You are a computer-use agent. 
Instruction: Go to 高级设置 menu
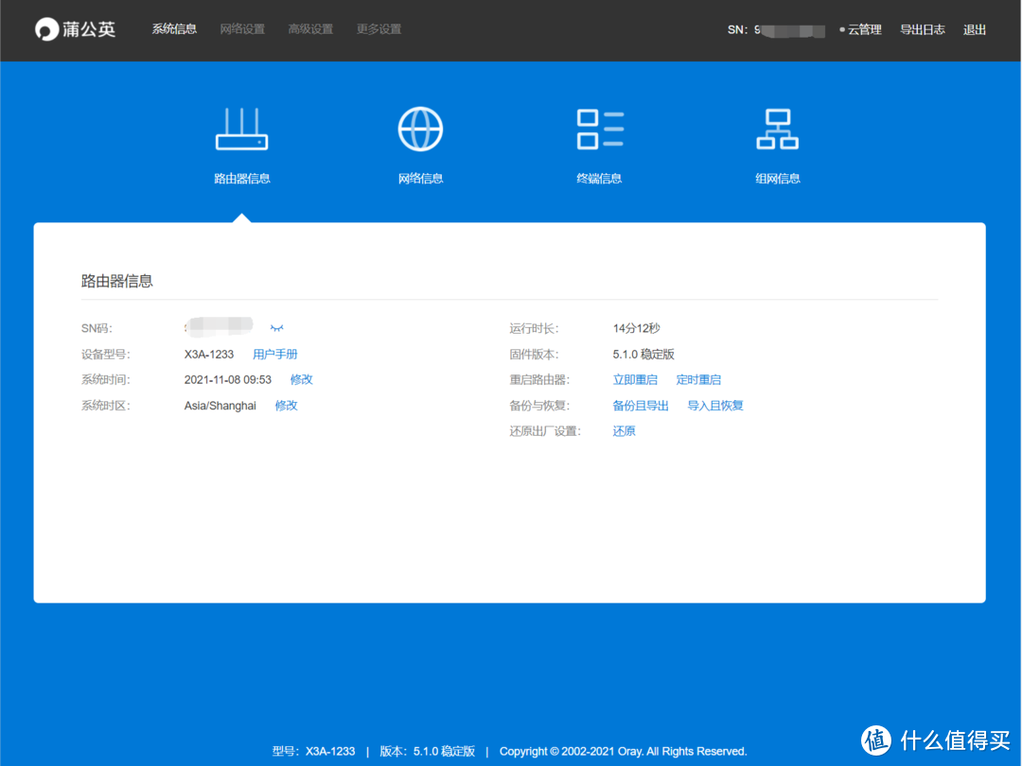pyautogui.click(x=310, y=29)
